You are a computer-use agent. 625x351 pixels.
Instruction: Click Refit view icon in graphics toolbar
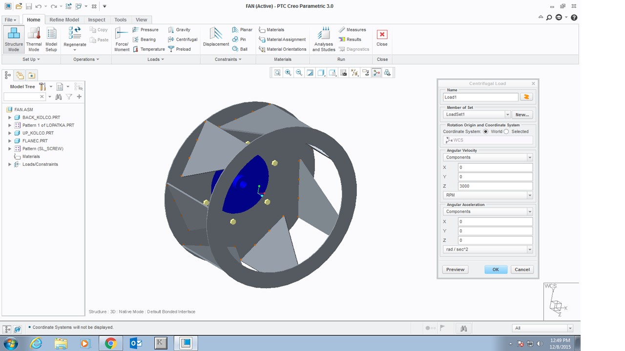(277, 73)
